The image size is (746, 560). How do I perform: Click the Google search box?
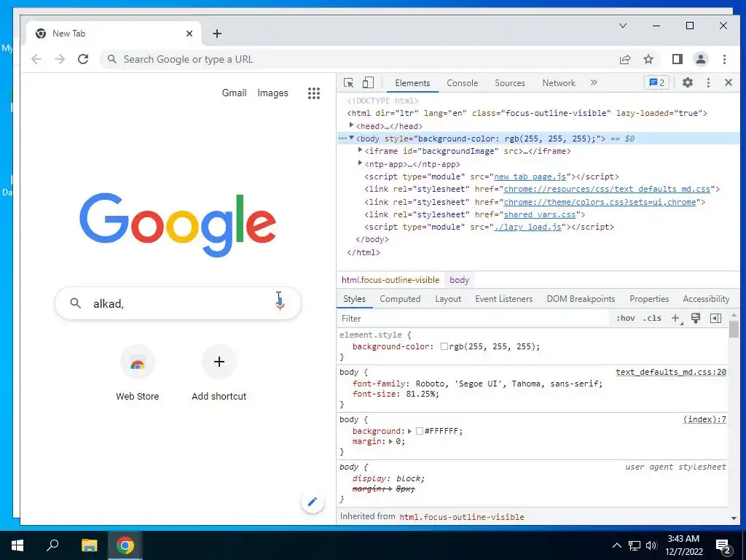pyautogui.click(x=178, y=303)
